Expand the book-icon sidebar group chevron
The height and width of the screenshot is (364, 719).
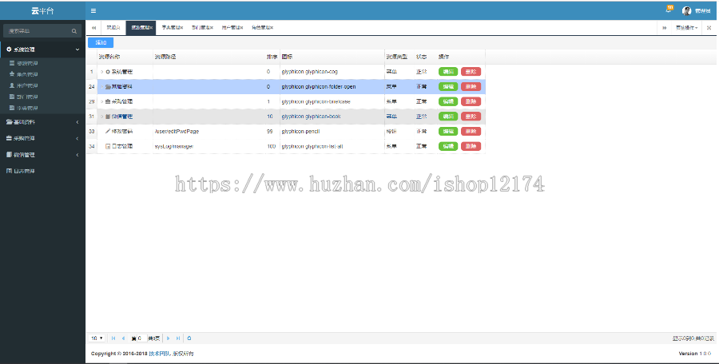pyautogui.click(x=77, y=155)
